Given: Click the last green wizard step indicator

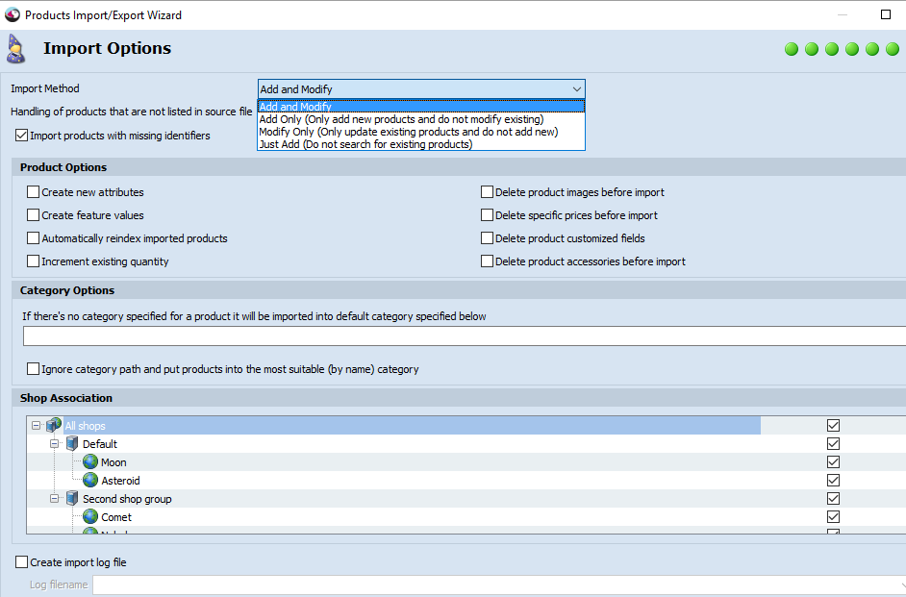Looking at the screenshot, I should tap(893, 49).
